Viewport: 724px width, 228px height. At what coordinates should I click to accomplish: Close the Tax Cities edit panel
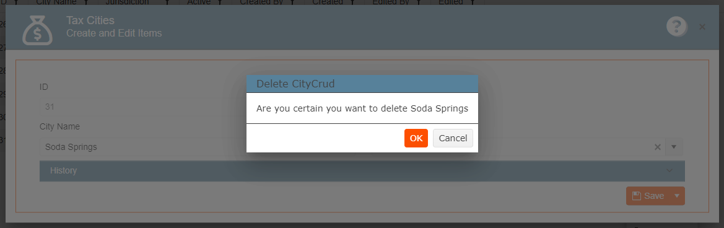702,27
